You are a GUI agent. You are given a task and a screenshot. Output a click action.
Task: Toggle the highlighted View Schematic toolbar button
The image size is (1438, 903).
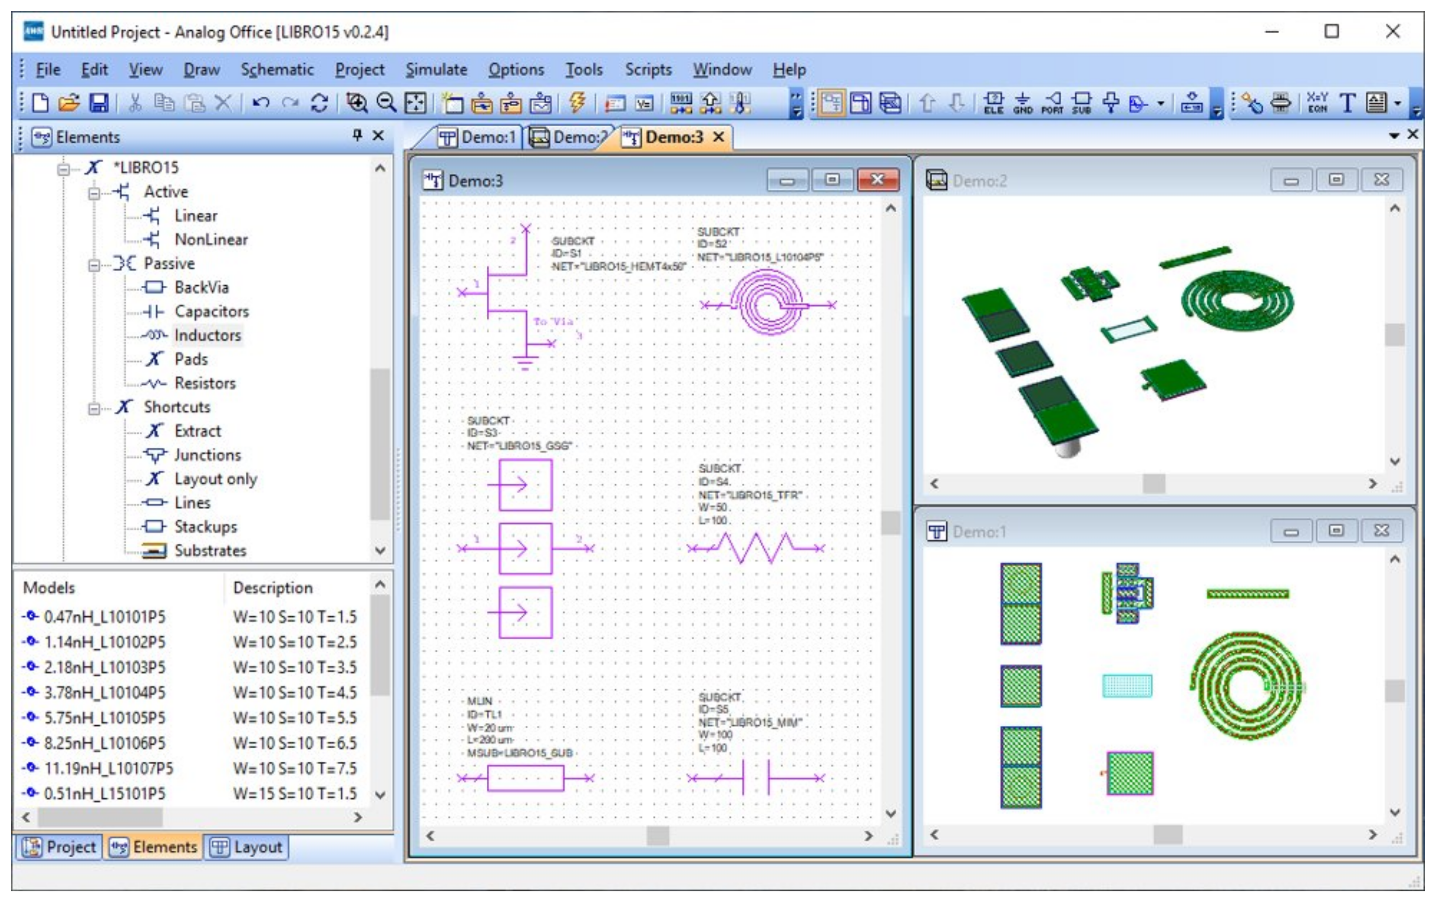click(x=831, y=103)
